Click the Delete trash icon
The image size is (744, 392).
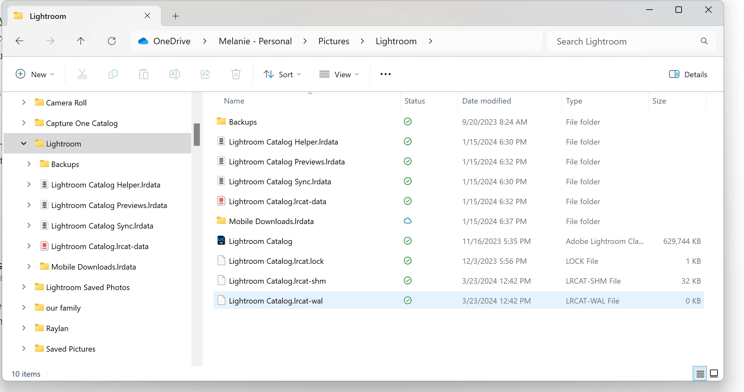tap(236, 74)
